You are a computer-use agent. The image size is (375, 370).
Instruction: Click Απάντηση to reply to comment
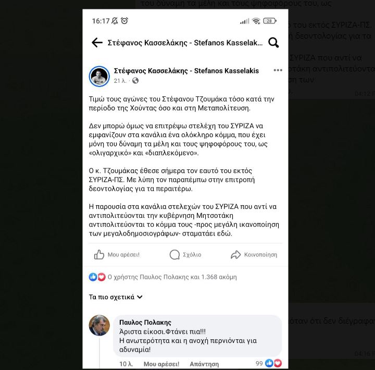204,364
